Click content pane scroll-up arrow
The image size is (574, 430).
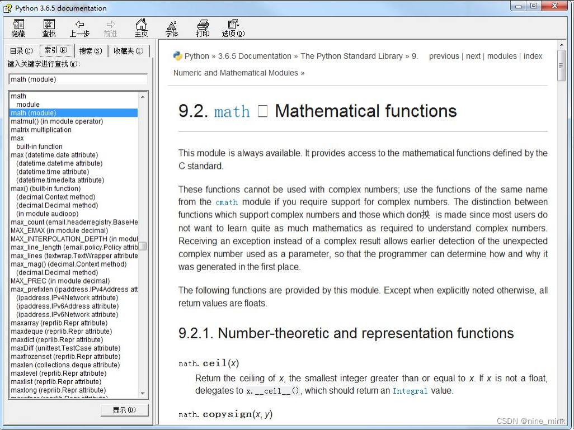pyautogui.click(x=562, y=45)
